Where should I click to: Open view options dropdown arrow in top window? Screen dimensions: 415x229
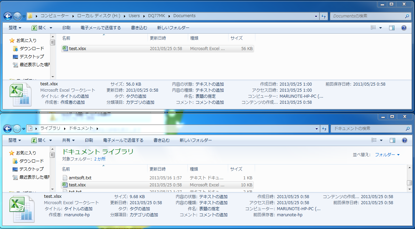pyautogui.click(x=381, y=28)
